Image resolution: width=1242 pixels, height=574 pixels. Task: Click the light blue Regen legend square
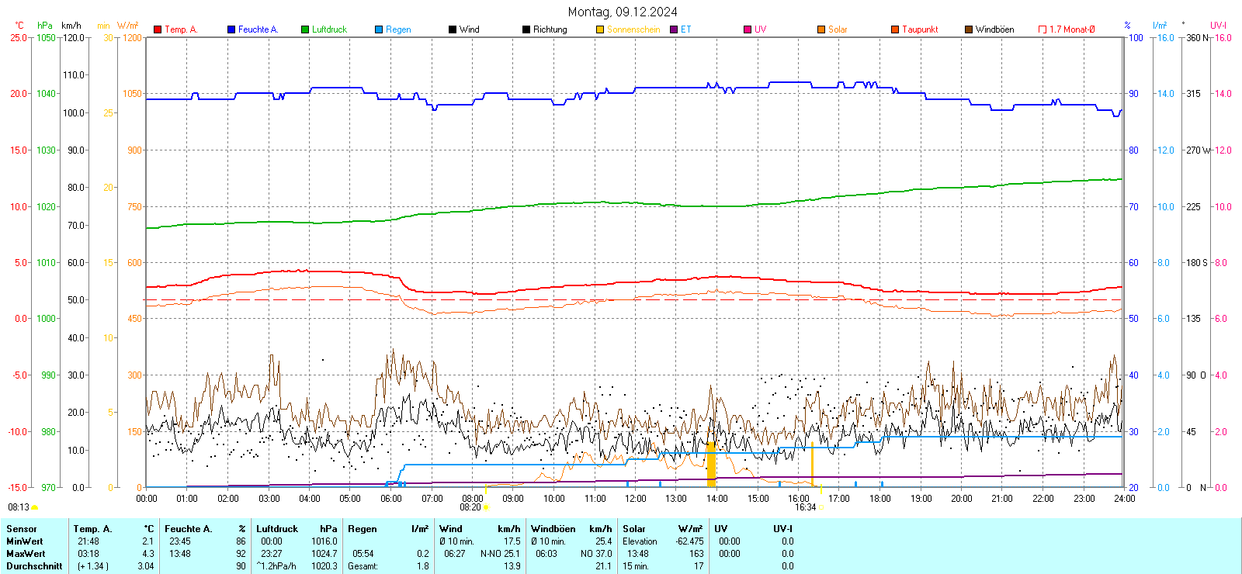click(379, 29)
